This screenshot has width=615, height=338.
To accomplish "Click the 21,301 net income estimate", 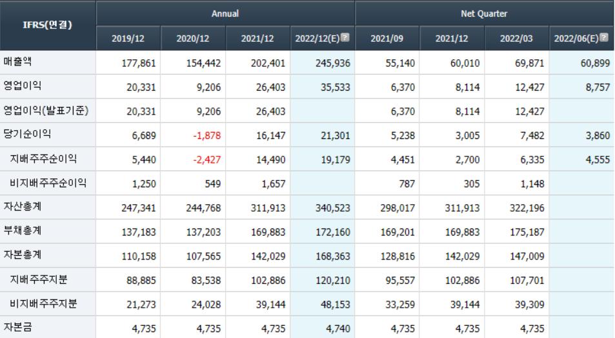I will point(336,136).
